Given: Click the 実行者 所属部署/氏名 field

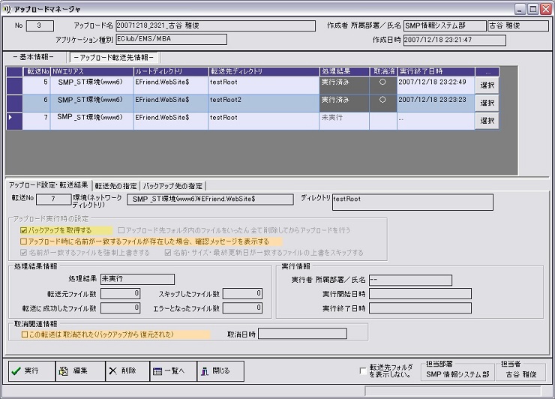Looking at the screenshot, I should [410, 280].
